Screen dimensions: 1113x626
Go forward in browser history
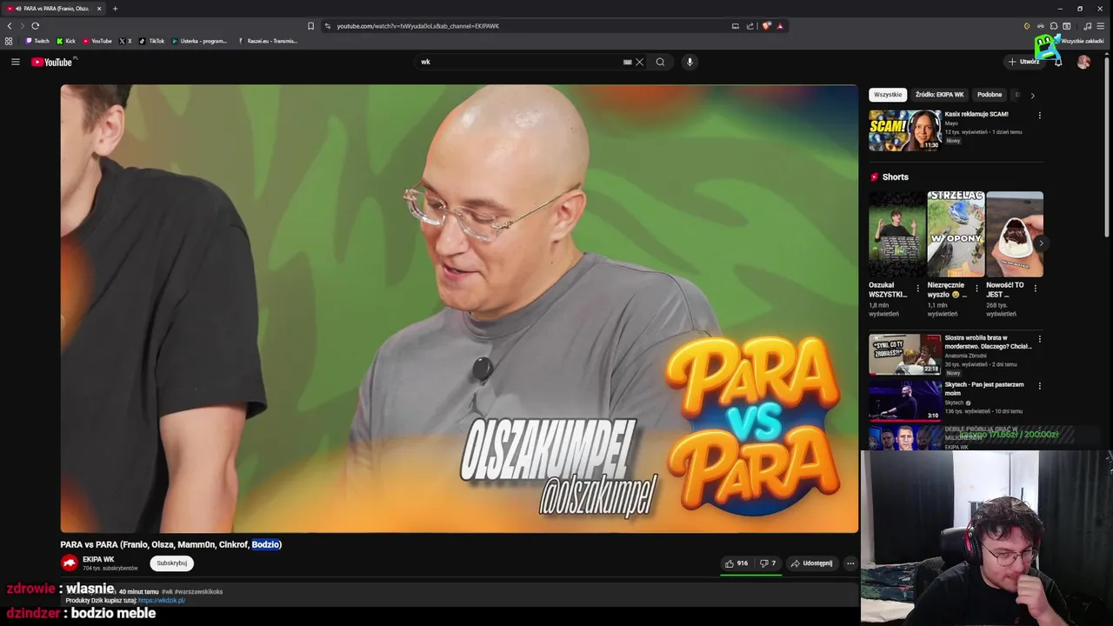[x=23, y=26]
